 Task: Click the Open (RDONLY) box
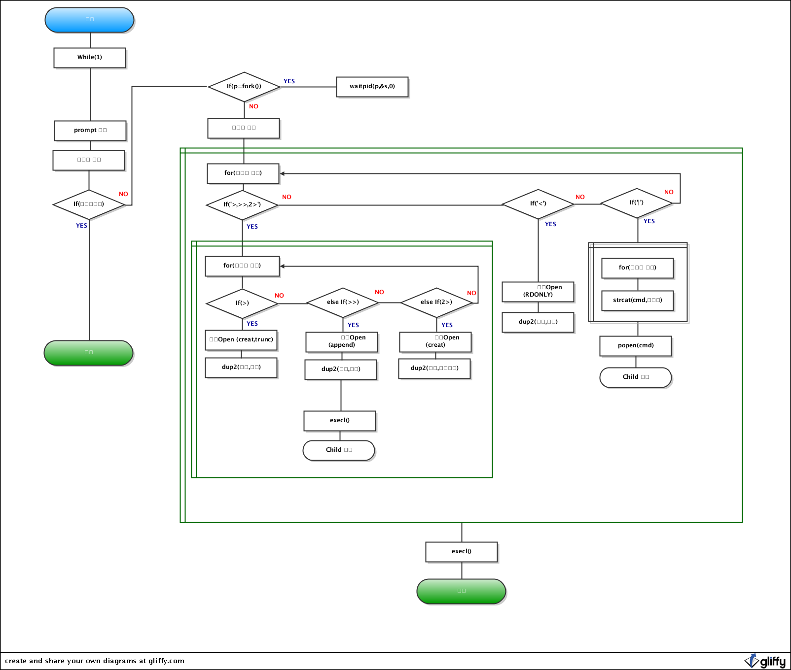538,291
